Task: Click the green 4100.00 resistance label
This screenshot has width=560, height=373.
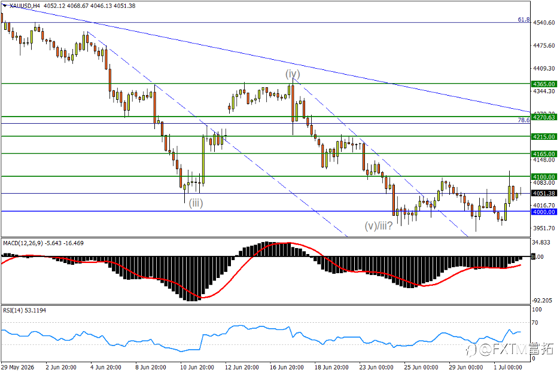Action: point(544,177)
